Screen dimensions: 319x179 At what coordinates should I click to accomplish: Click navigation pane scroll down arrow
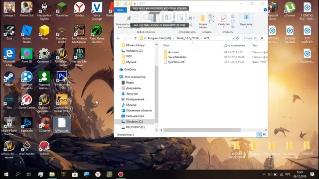pyautogui.click(x=157, y=130)
